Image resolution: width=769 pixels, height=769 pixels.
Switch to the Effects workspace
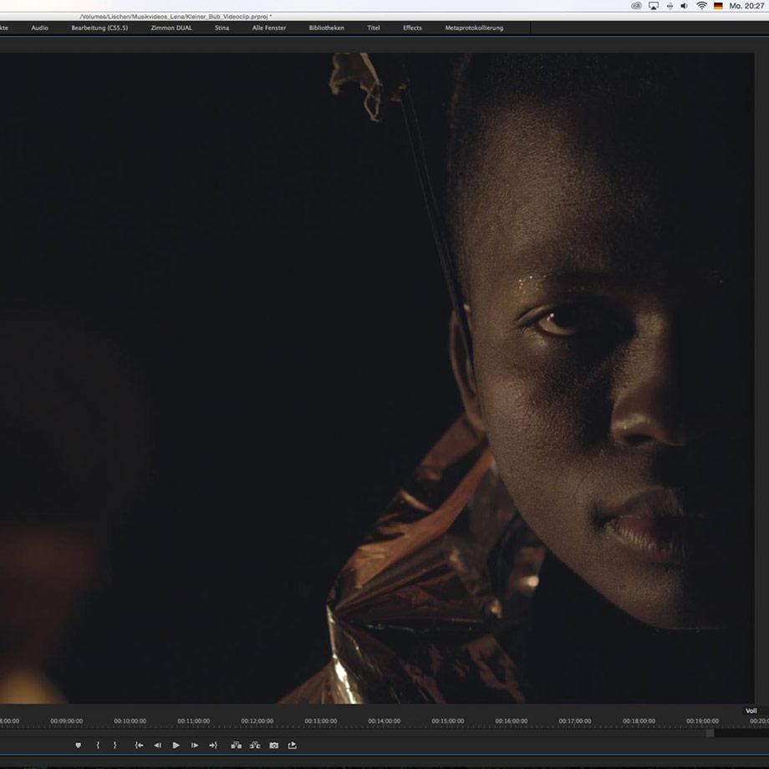(x=412, y=28)
